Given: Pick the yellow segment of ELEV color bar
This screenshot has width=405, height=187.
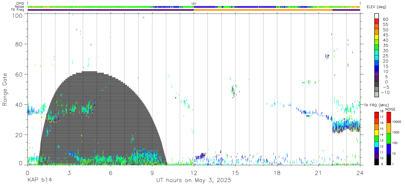Looking at the screenshot, I should tap(377, 36).
